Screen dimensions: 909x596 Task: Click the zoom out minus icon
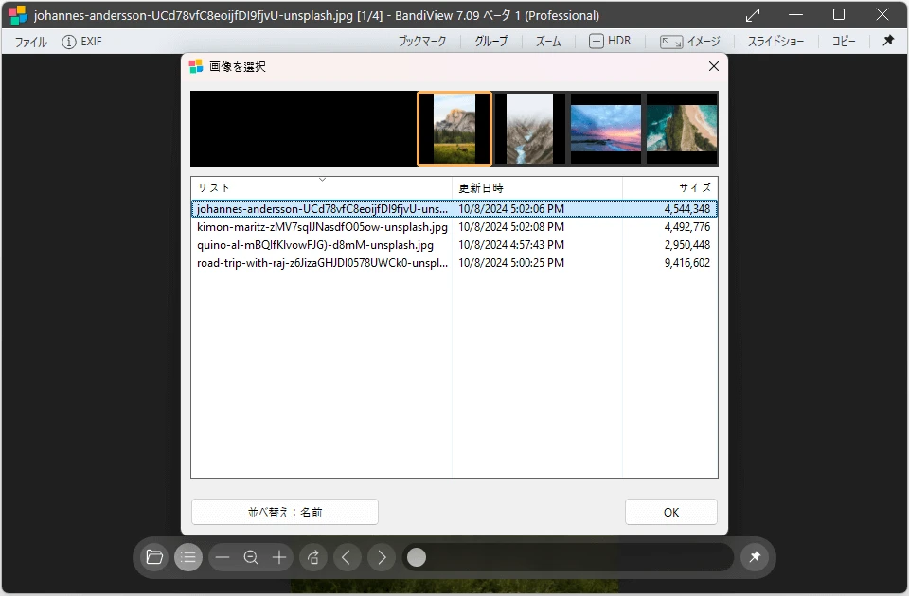click(x=223, y=557)
